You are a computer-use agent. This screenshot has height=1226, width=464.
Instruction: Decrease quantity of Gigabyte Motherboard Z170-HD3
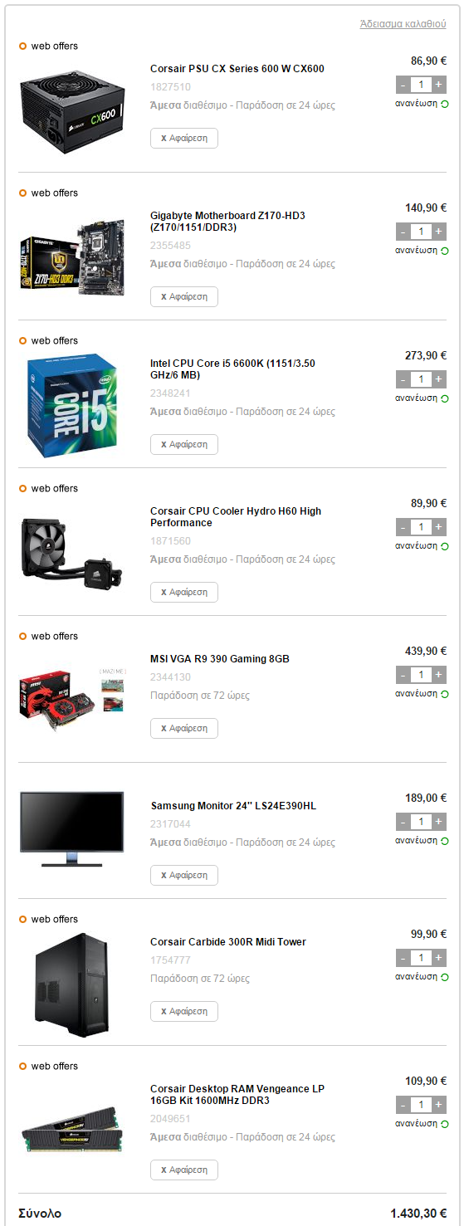(403, 232)
